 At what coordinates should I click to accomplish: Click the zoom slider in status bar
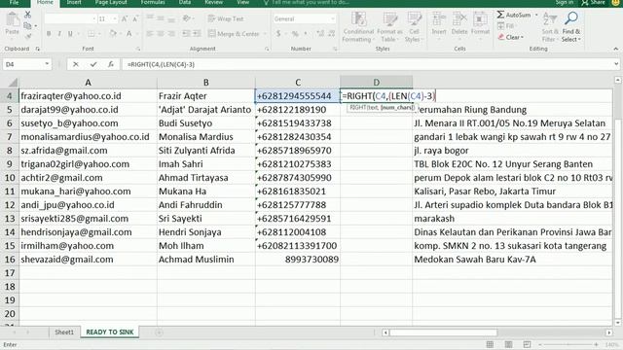tap(568, 344)
